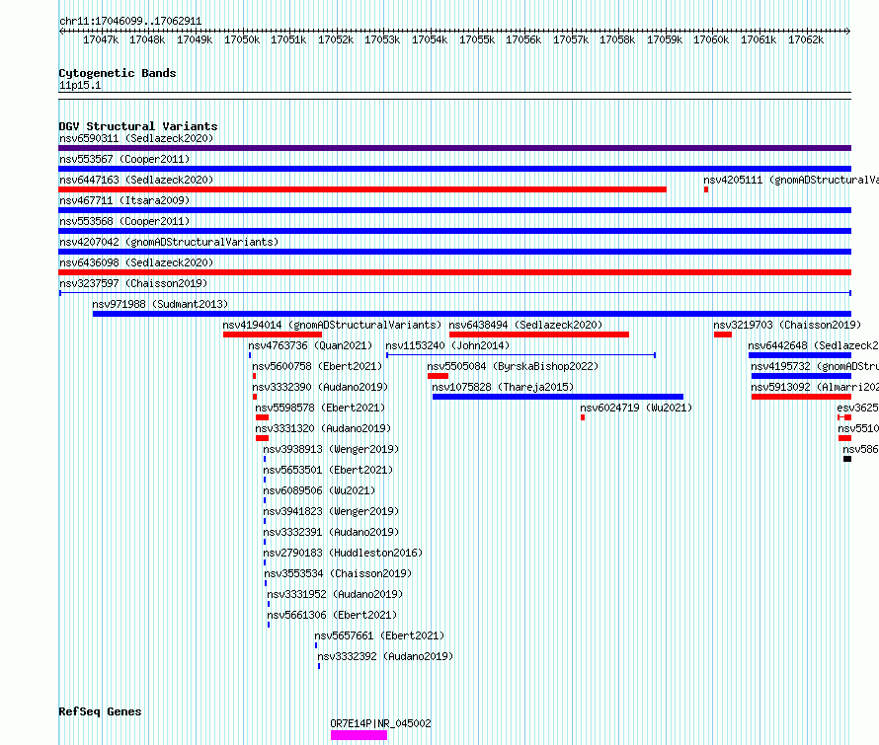Click the nsv2790183 (Huddleston2016) label
The height and width of the screenshot is (745, 879).
343,553
